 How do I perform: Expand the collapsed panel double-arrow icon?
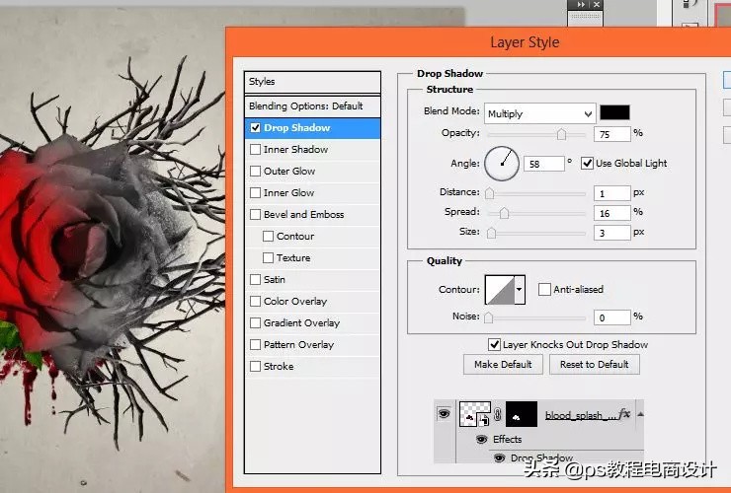(x=580, y=5)
